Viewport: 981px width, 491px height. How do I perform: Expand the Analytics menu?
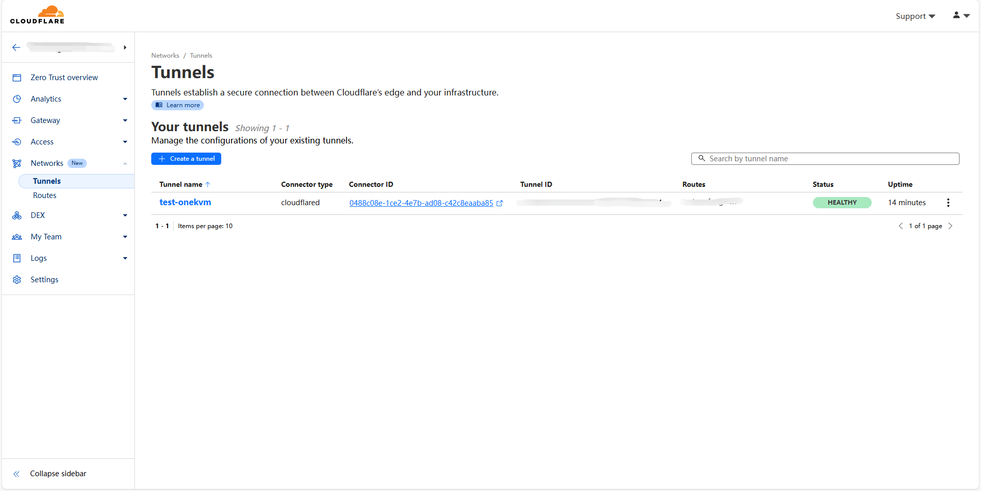tap(125, 99)
